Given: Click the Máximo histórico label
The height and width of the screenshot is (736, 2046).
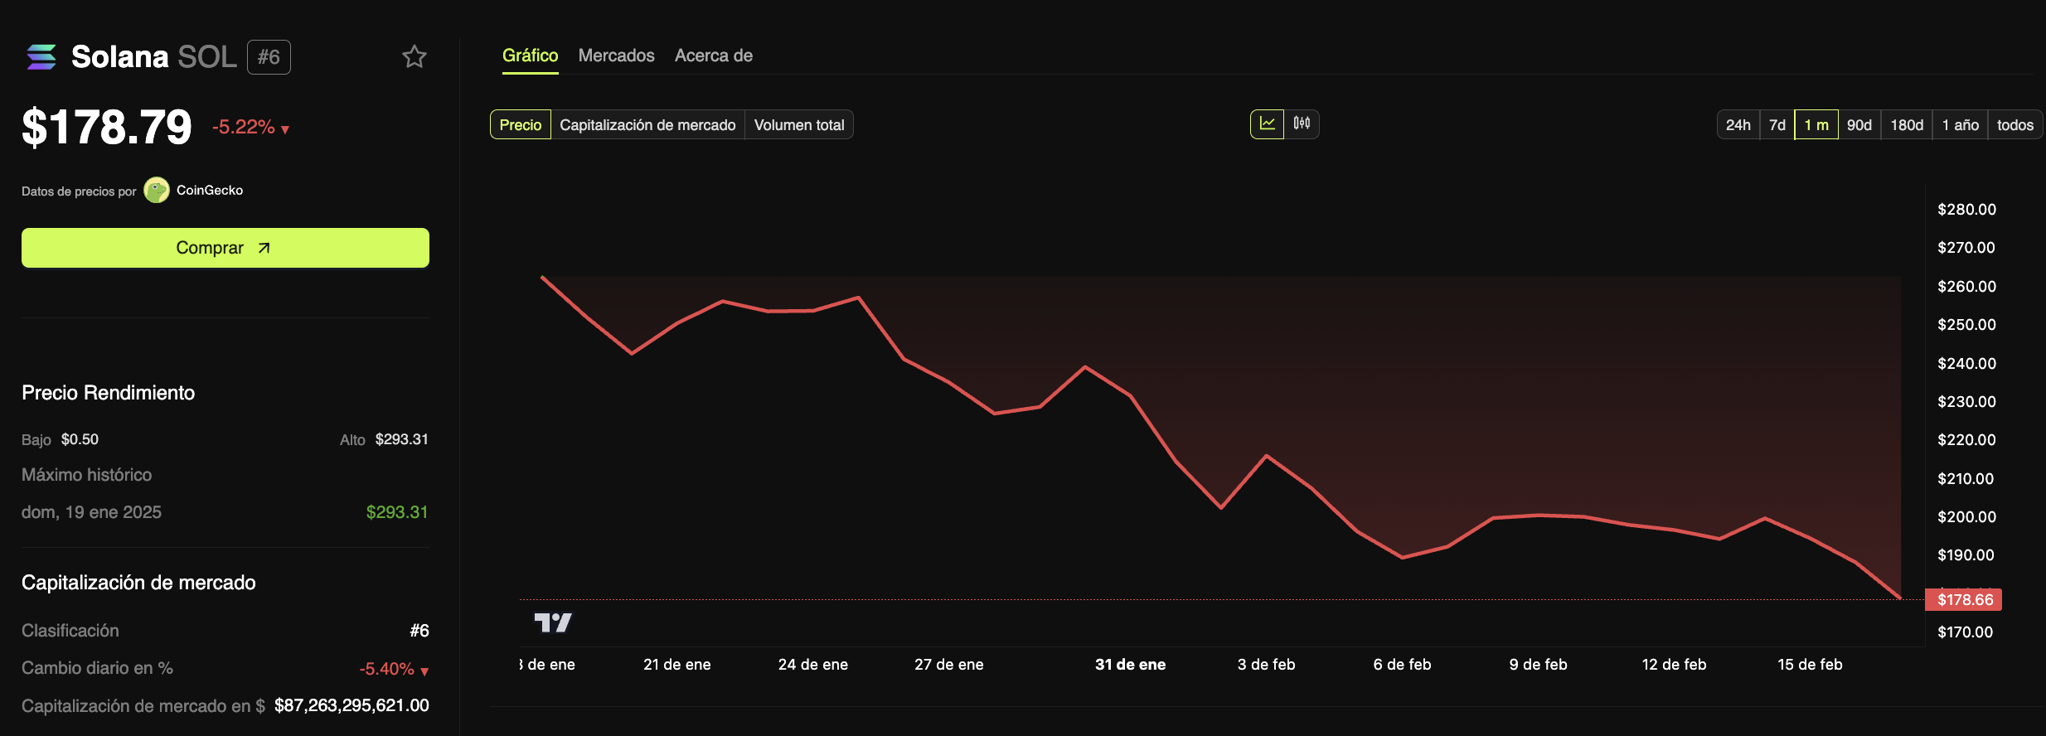Looking at the screenshot, I should point(87,475).
